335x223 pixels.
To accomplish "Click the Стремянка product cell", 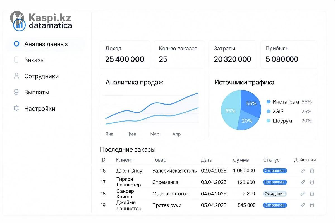I will [165, 182].
